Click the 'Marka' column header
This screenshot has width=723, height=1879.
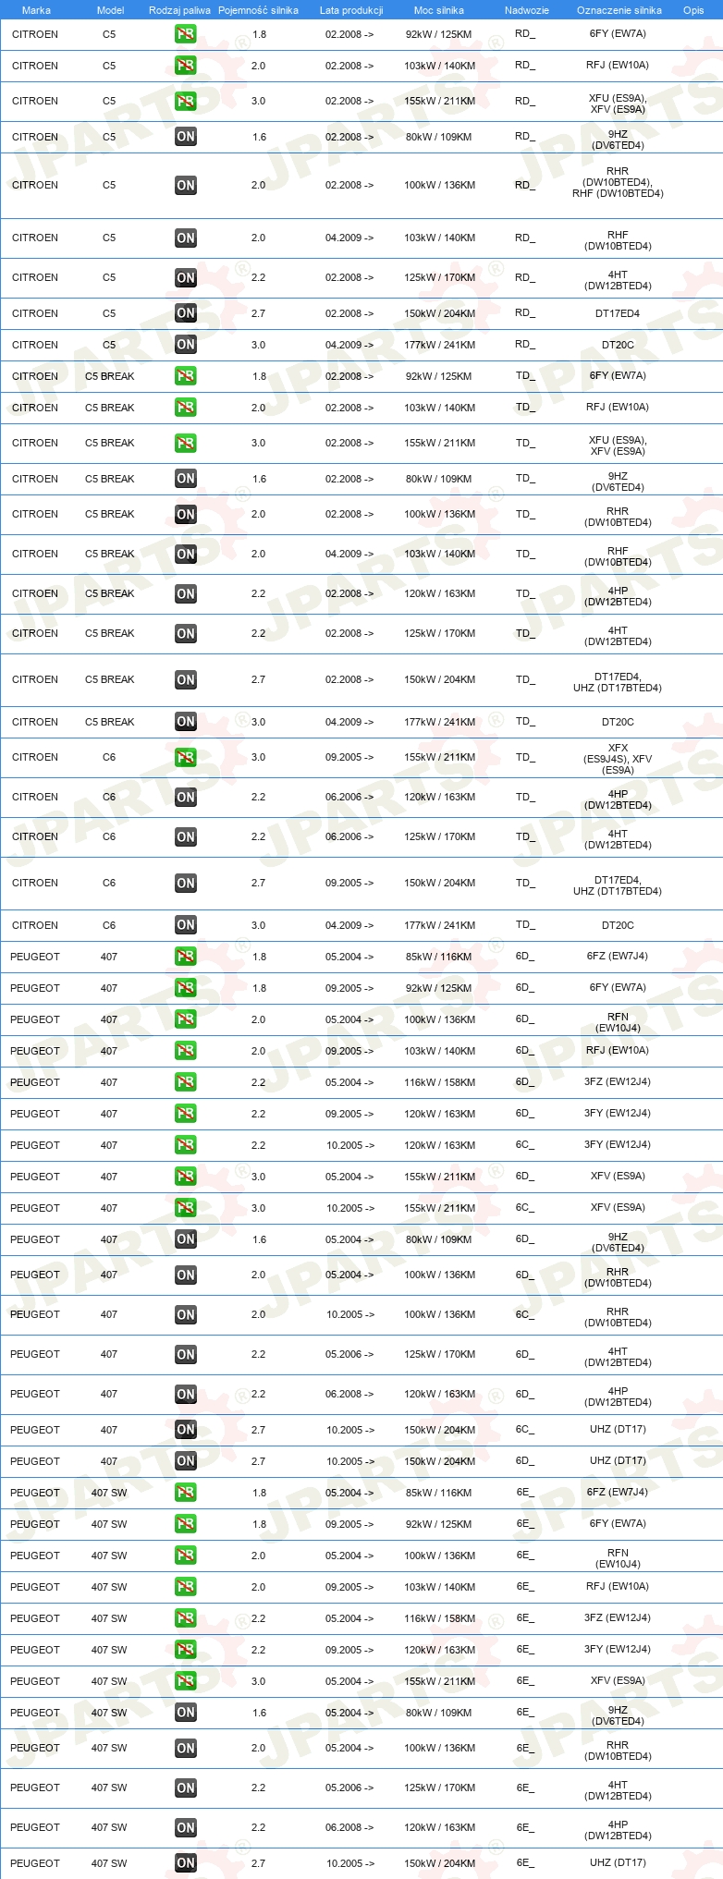(36, 10)
